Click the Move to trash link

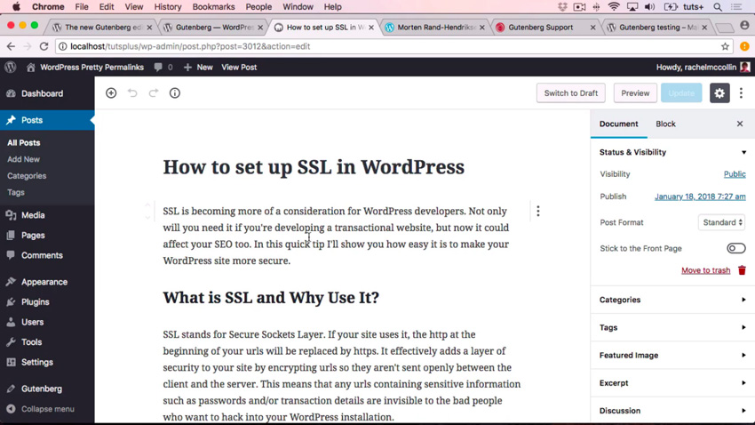point(706,270)
